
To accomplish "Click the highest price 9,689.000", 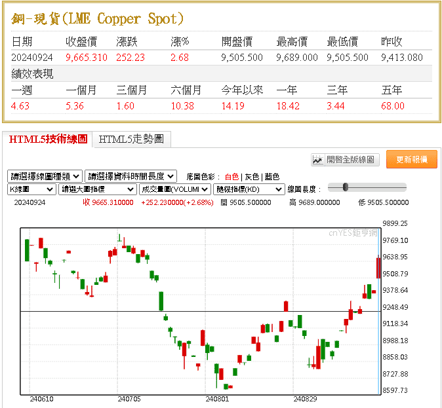I will (297, 58).
